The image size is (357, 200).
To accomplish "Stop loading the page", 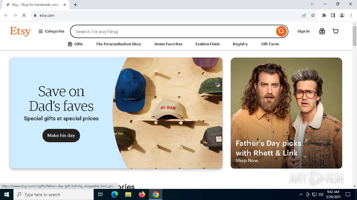I will 24,15.
